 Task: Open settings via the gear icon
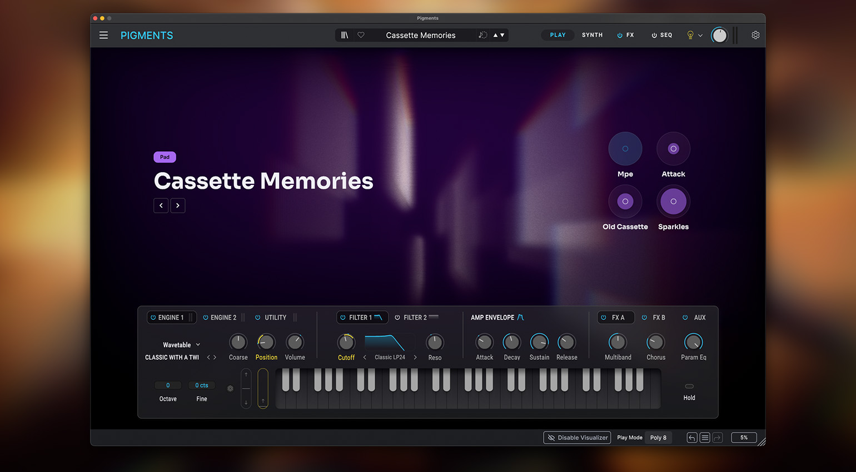755,35
